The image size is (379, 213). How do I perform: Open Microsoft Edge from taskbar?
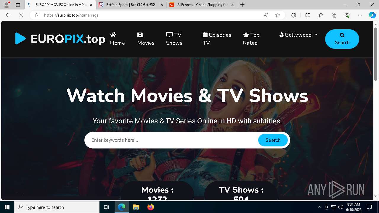(x=122, y=207)
